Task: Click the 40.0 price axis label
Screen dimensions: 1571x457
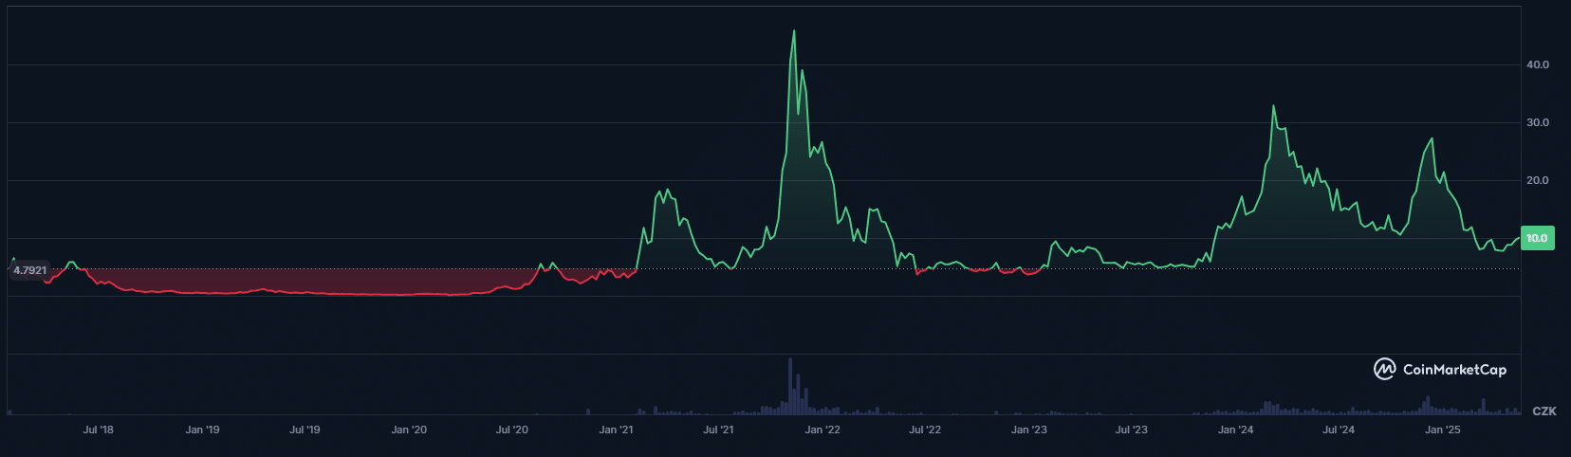Action: tap(1537, 64)
